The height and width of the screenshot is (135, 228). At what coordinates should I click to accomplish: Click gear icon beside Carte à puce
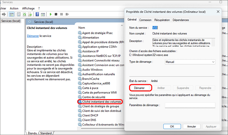click(80, 88)
